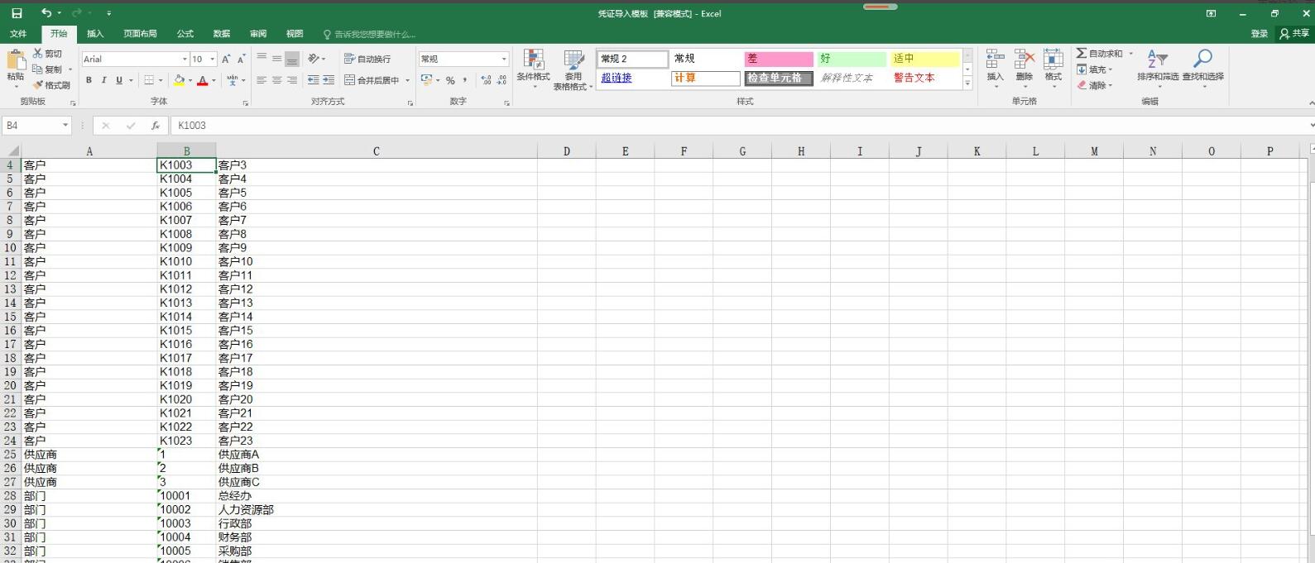The width and height of the screenshot is (1315, 563).
Task: Click Merge and Center (合并后居中)
Action: pyautogui.click(x=372, y=80)
